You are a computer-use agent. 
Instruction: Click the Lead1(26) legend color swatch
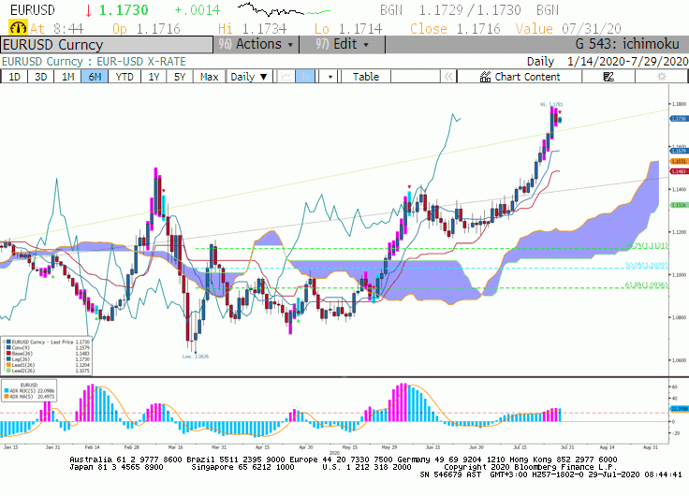point(8,365)
